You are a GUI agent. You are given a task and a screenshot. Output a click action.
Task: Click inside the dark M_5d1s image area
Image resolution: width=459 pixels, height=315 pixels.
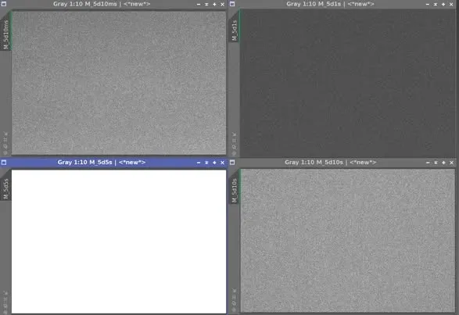click(347, 83)
